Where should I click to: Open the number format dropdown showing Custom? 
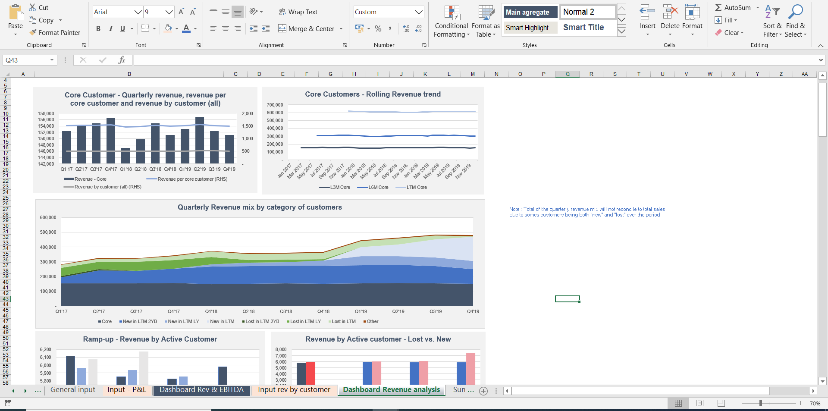pyautogui.click(x=419, y=12)
